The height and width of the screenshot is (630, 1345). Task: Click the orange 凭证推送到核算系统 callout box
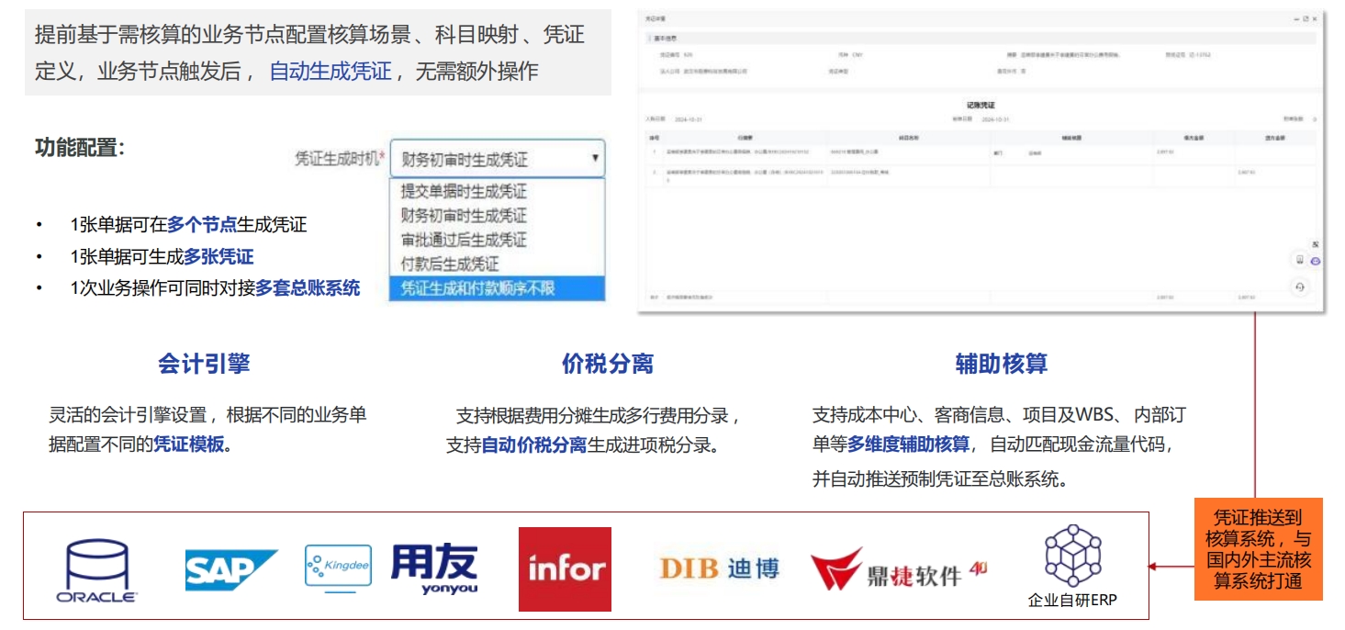tap(1257, 550)
